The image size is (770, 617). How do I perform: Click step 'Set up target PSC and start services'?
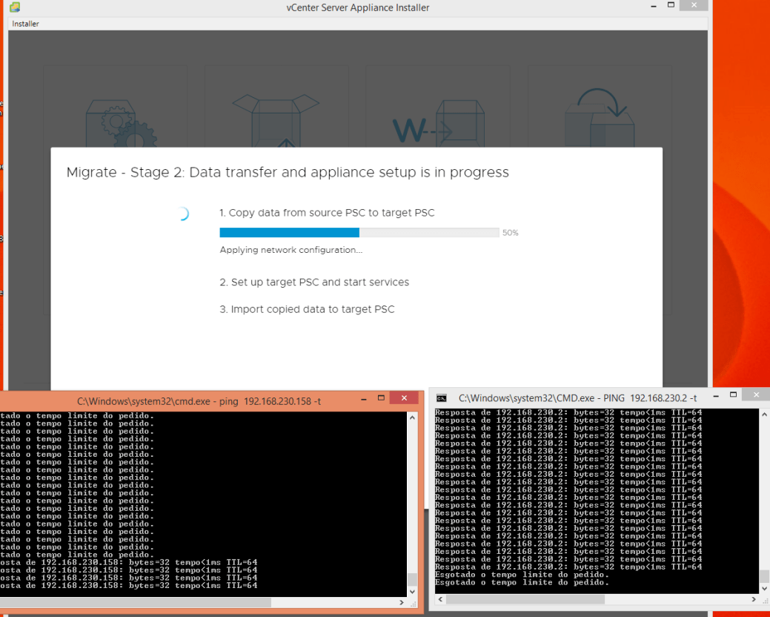point(314,283)
